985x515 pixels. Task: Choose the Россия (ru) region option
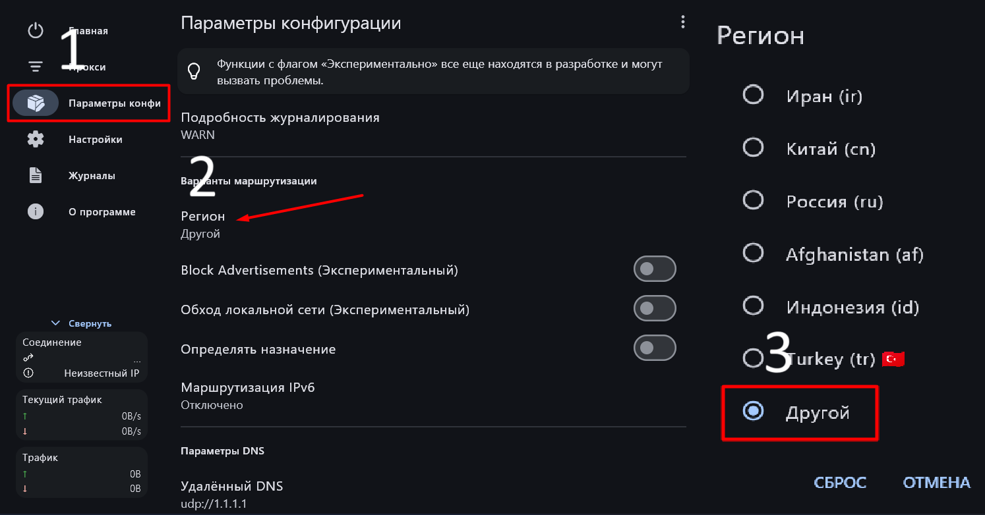point(753,200)
